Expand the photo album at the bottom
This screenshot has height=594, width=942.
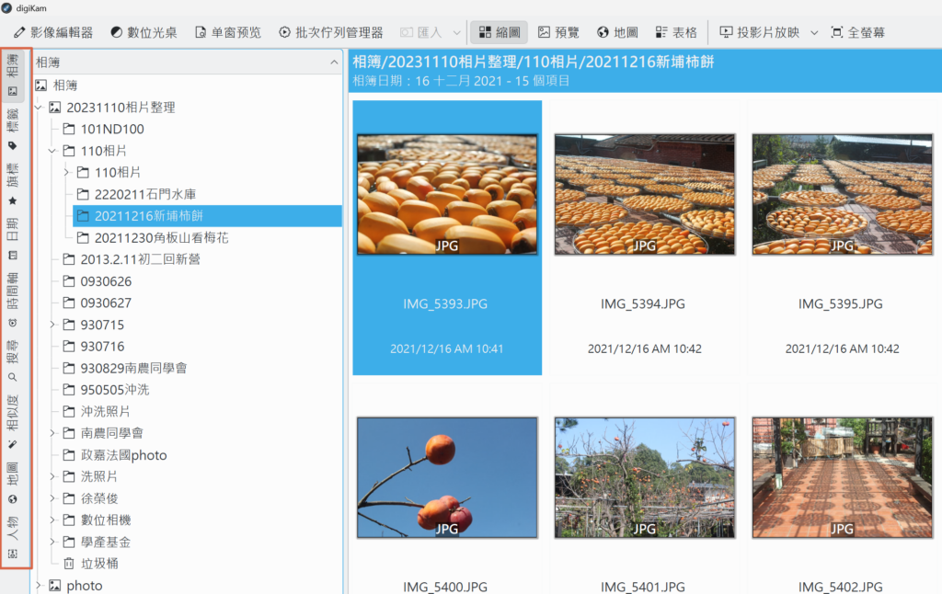(39, 585)
